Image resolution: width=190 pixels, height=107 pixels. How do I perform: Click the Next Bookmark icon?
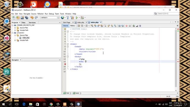point(112,26)
